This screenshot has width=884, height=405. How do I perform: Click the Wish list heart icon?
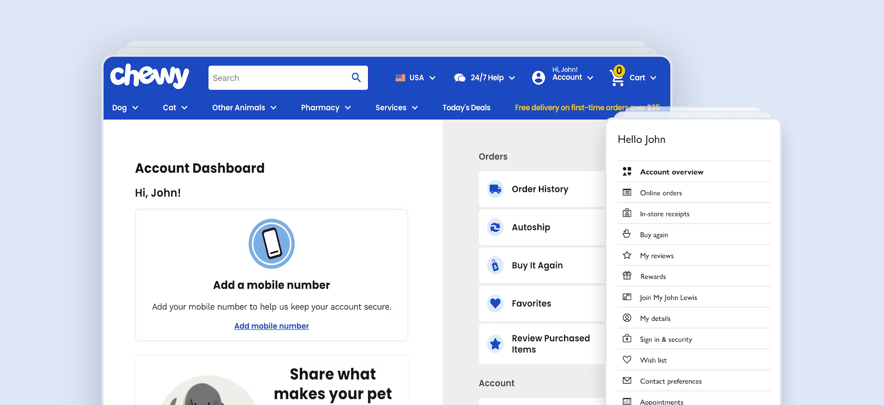click(x=627, y=360)
